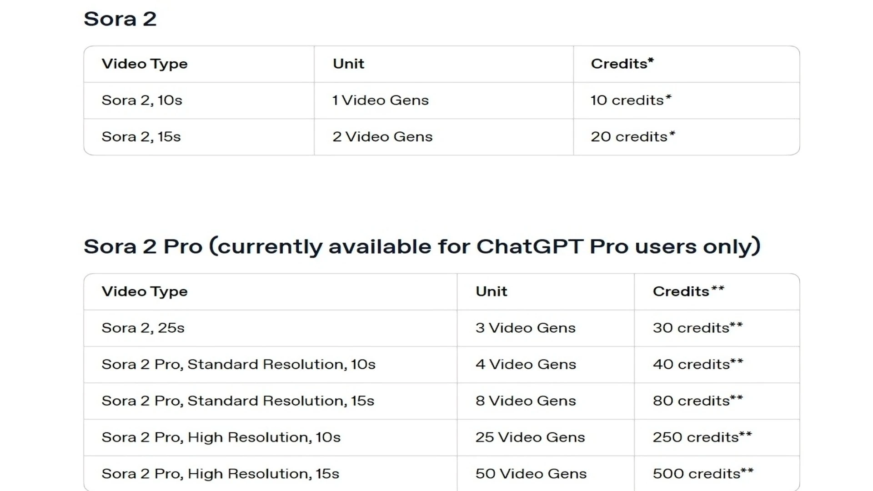Select the "Sora 2, 25s" row label
Screen dimensions: 873x491
click(x=143, y=328)
